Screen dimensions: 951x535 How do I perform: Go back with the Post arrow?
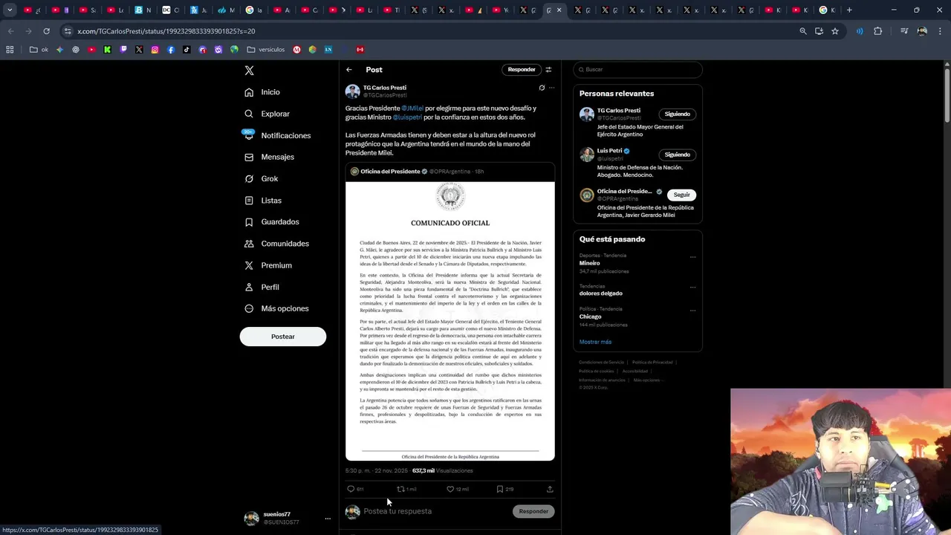pyautogui.click(x=349, y=70)
